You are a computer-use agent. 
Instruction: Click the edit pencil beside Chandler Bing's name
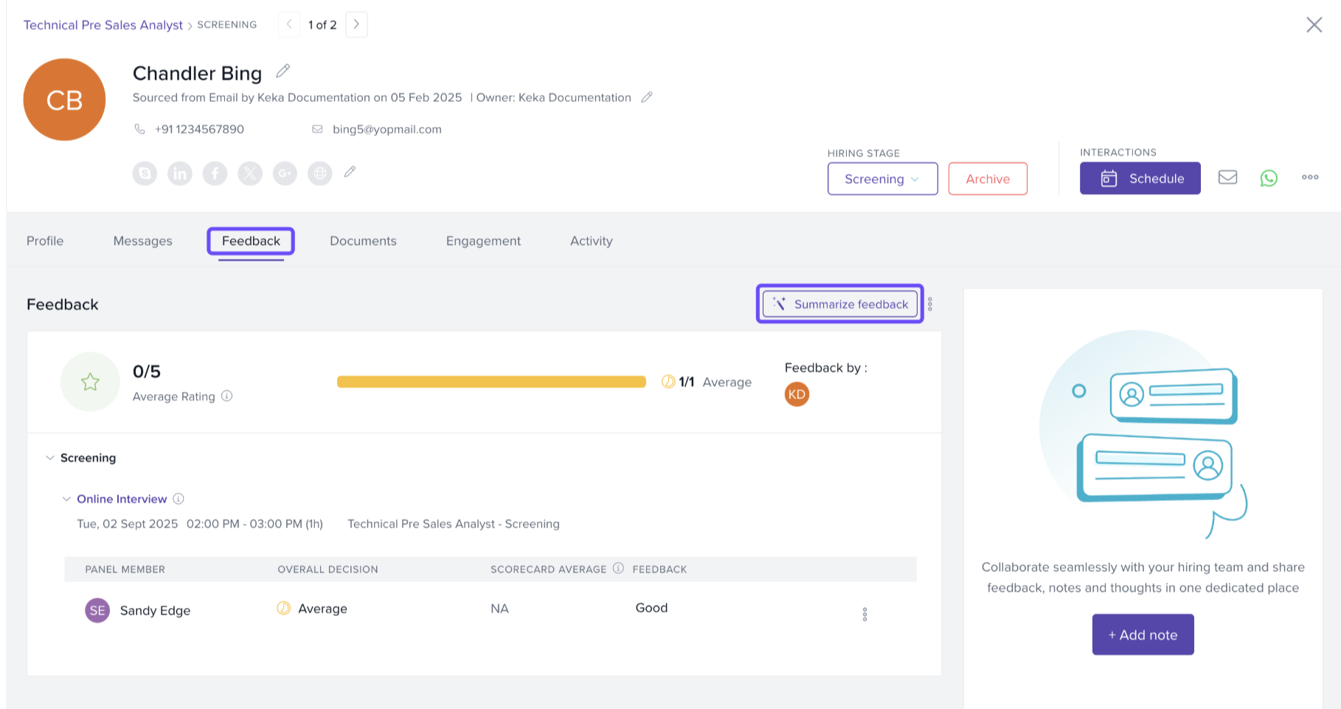coord(283,72)
